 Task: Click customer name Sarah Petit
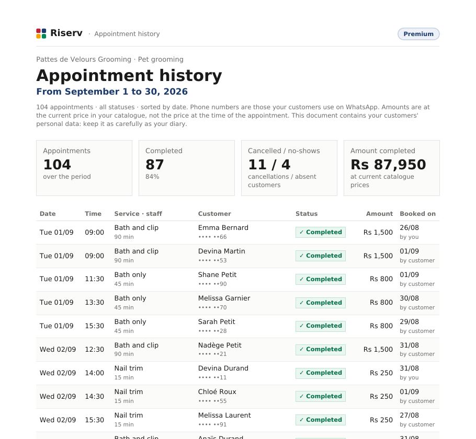coord(217,321)
